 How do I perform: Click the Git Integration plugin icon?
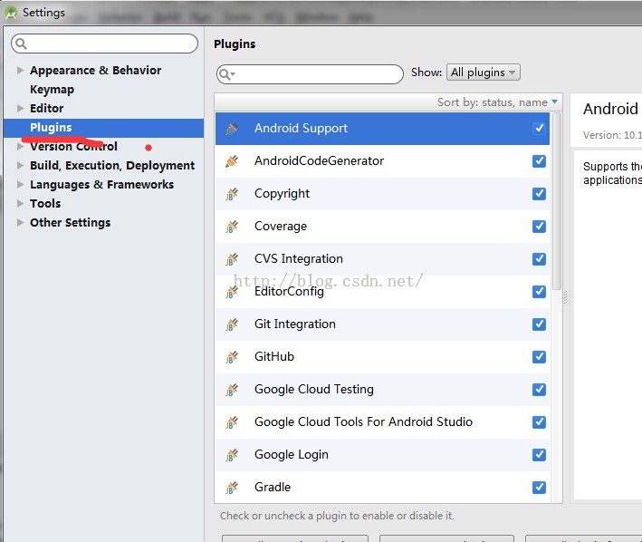(x=232, y=324)
